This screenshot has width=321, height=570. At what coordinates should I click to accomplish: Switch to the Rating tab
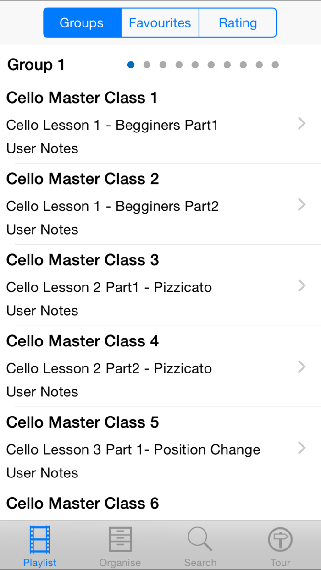pyautogui.click(x=238, y=22)
